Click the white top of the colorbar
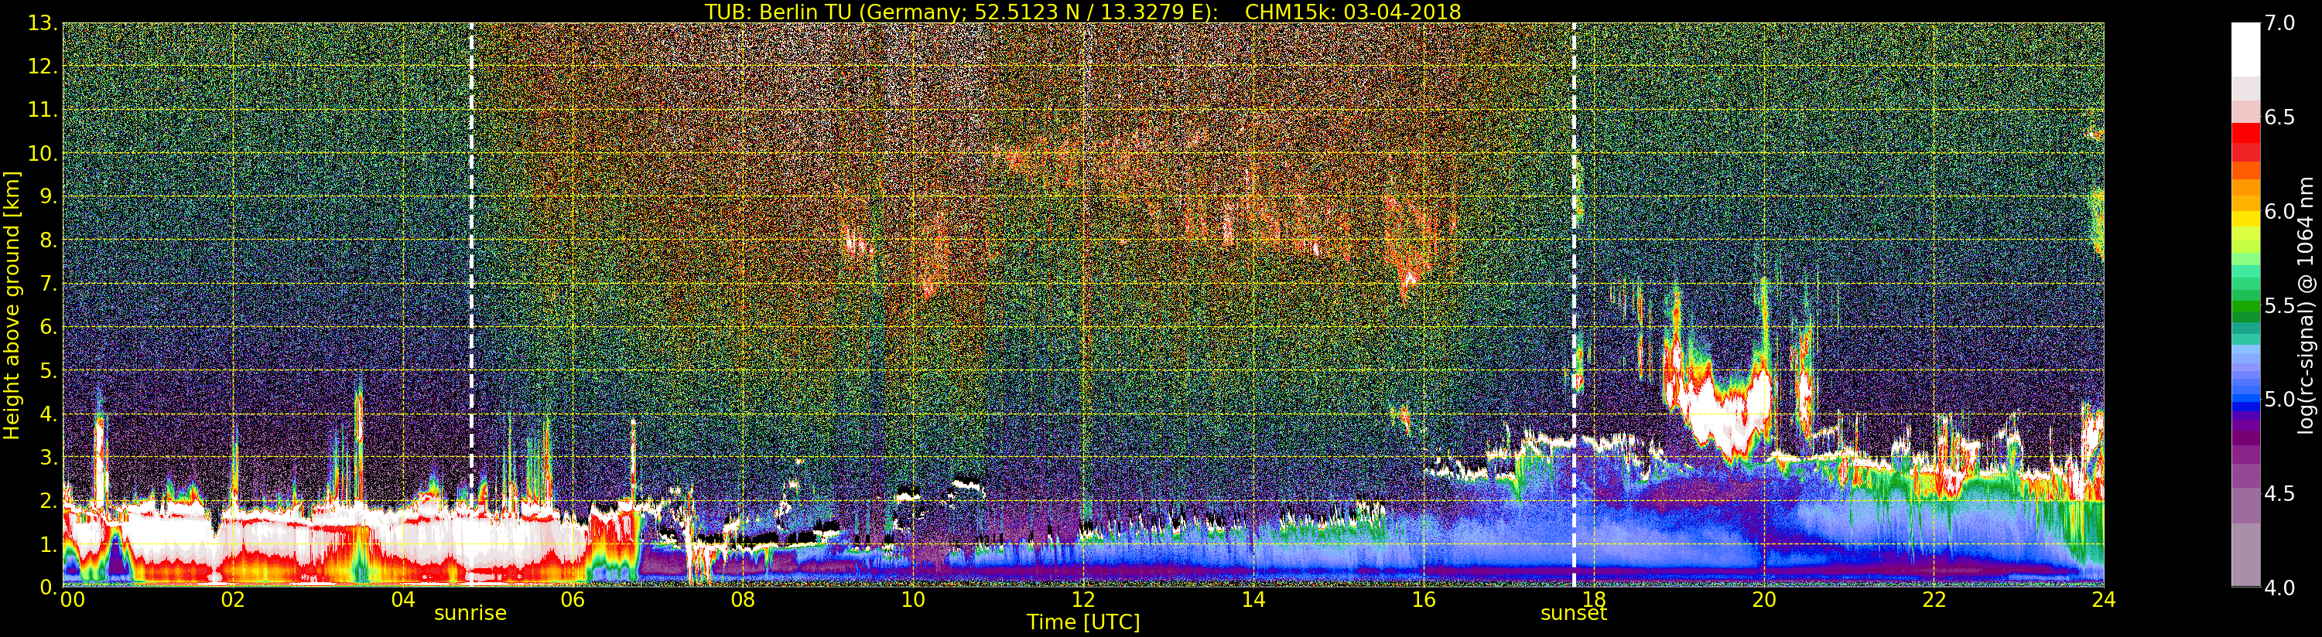This screenshot has width=2322, height=637. [2245, 49]
